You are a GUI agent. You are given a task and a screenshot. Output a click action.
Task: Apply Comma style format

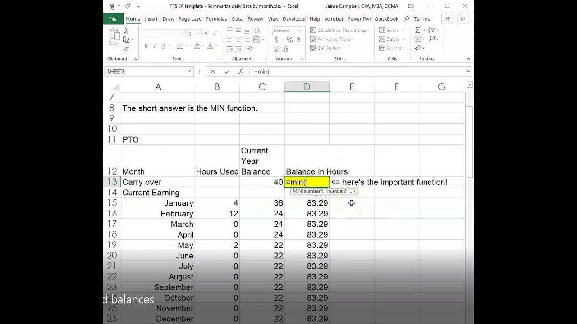click(x=298, y=40)
